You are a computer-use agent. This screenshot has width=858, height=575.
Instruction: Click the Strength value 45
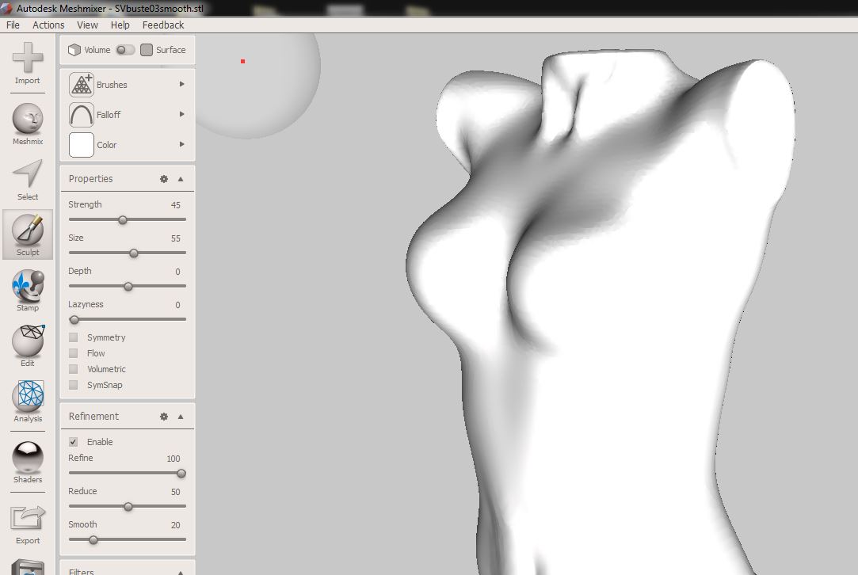[176, 205]
